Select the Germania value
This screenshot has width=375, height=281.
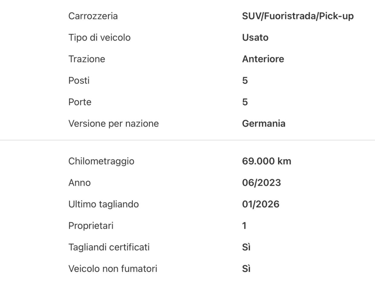263,124
